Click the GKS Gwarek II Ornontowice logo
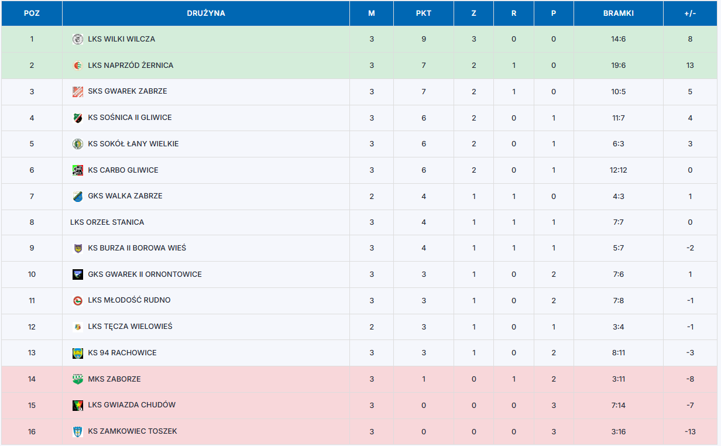This screenshot has width=721, height=446. [x=78, y=275]
